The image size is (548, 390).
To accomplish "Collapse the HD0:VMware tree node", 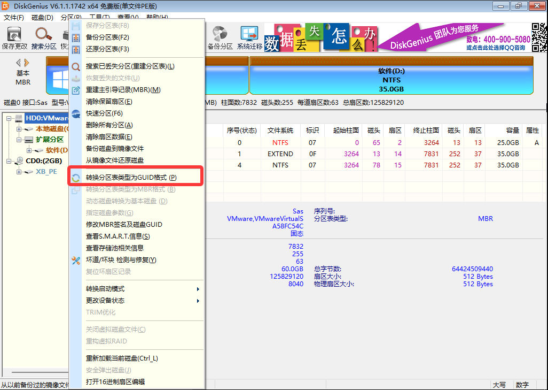I will [x=9, y=118].
